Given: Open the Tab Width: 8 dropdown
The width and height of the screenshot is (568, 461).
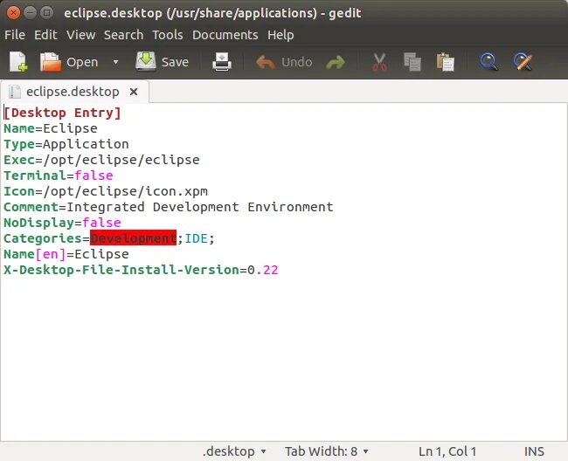Looking at the screenshot, I should click(x=327, y=451).
